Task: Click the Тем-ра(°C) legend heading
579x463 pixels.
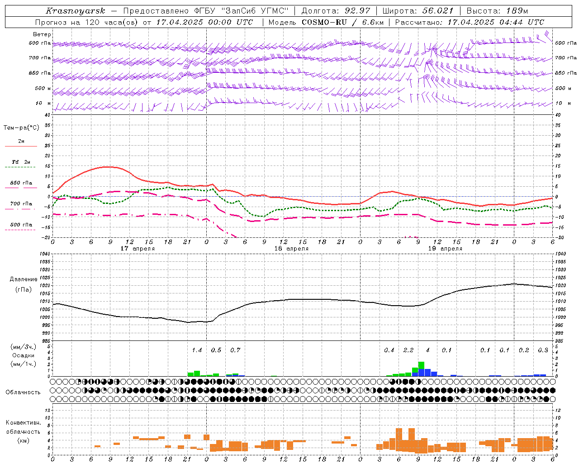Action: (x=21, y=128)
